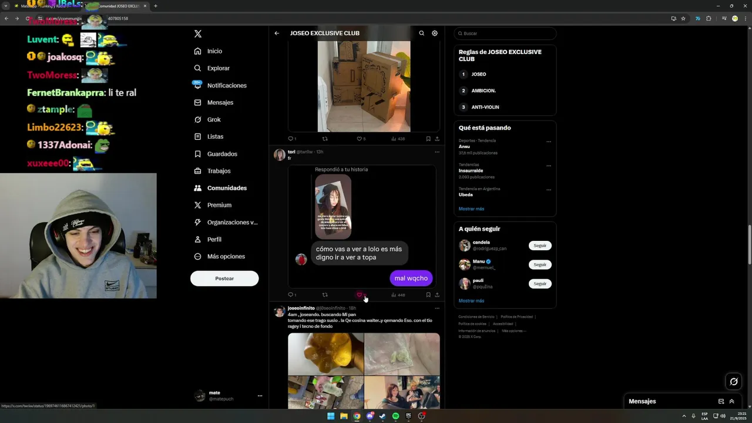Open Steam from the taskbar
The width and height of the screenshot is (752, 423).
(x=382, y=416)
